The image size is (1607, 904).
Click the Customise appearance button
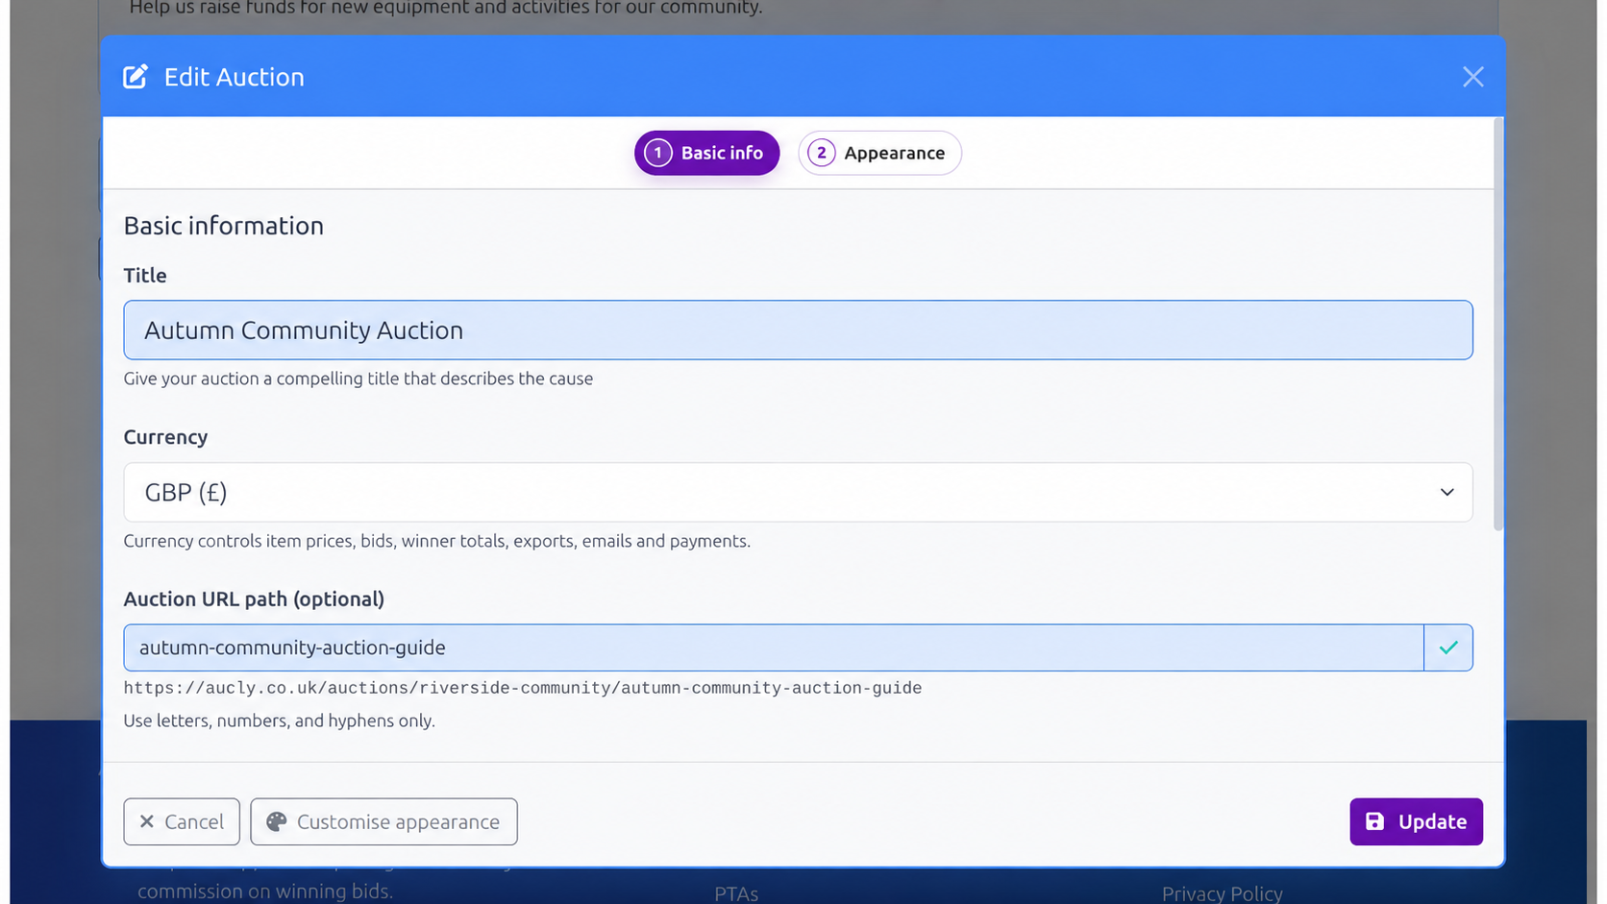(383, 821)
